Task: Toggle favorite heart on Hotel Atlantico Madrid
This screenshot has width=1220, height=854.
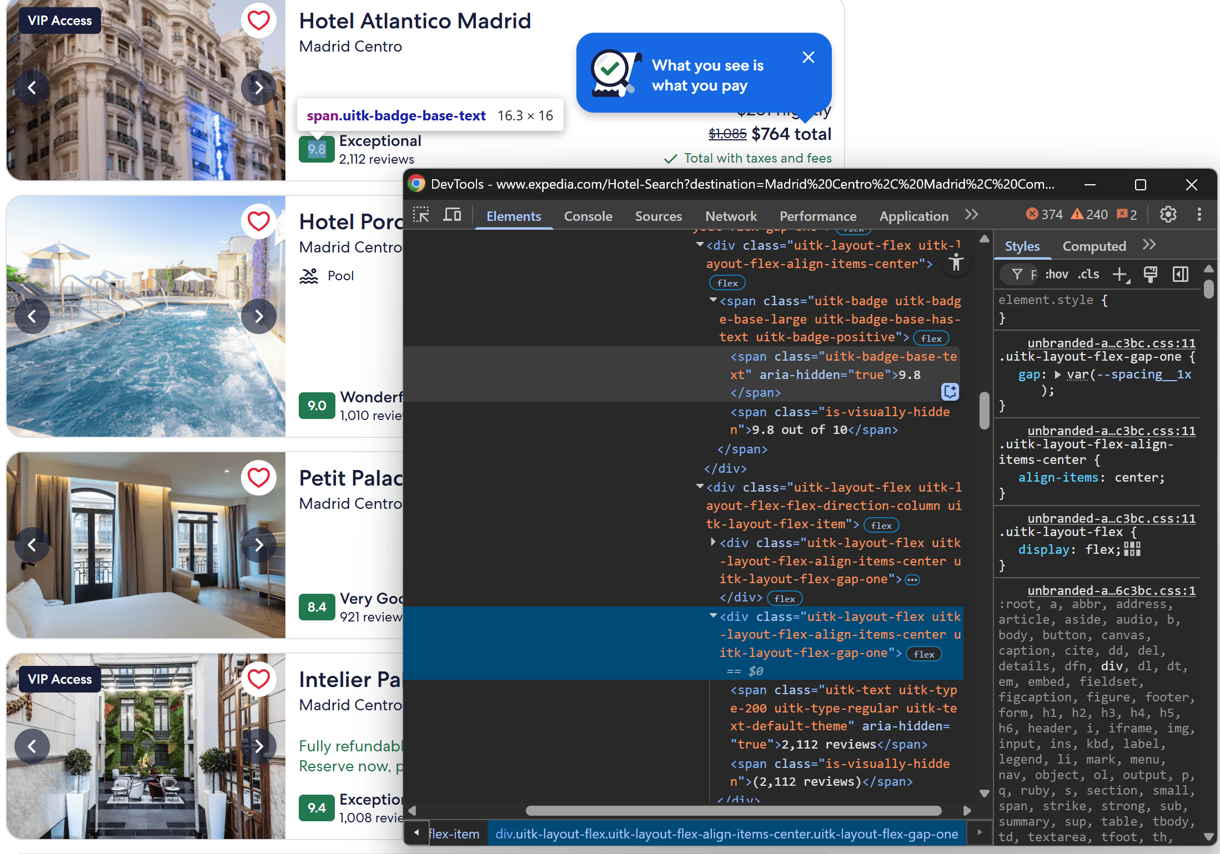Action: point(259,21)
